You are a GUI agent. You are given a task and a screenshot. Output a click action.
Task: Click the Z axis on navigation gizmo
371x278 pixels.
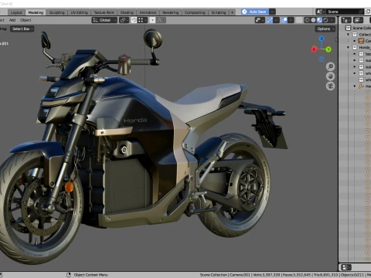[x=322, y=39]
